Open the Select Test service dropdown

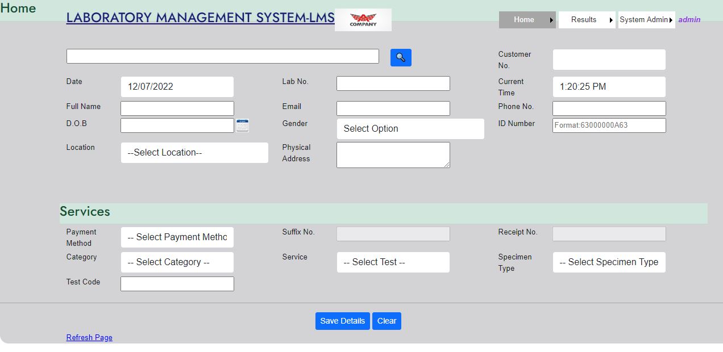(393, 262)
